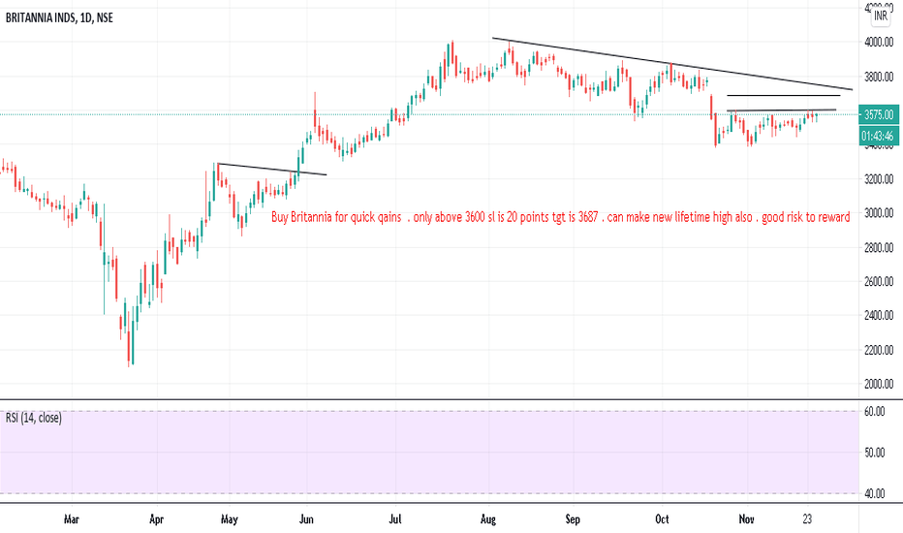Click the Sep label on time axis
The height and width of the screenshot is (533, 903).
click(x=573, y=519)
